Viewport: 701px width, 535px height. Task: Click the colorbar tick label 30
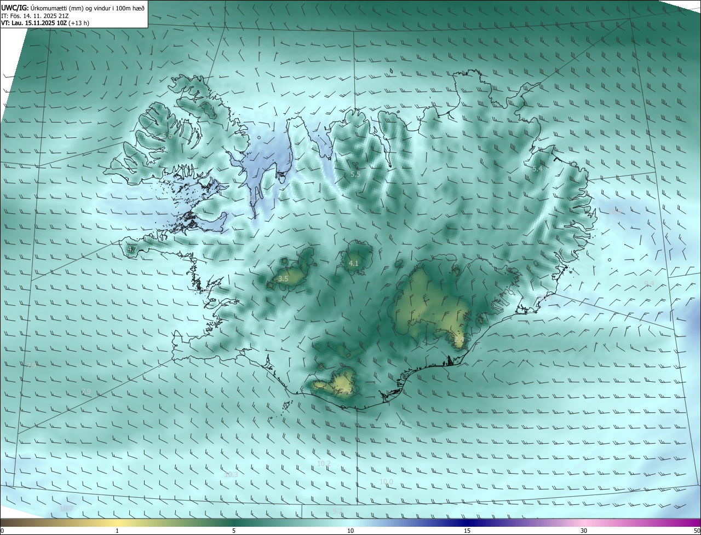point(584,531)
